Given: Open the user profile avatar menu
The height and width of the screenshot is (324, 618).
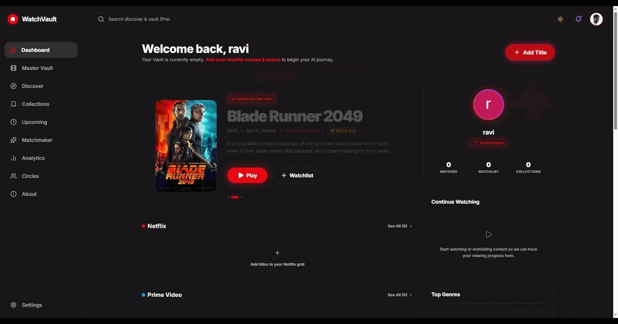Looking at the screenshot, I should (x=596, y=19).
